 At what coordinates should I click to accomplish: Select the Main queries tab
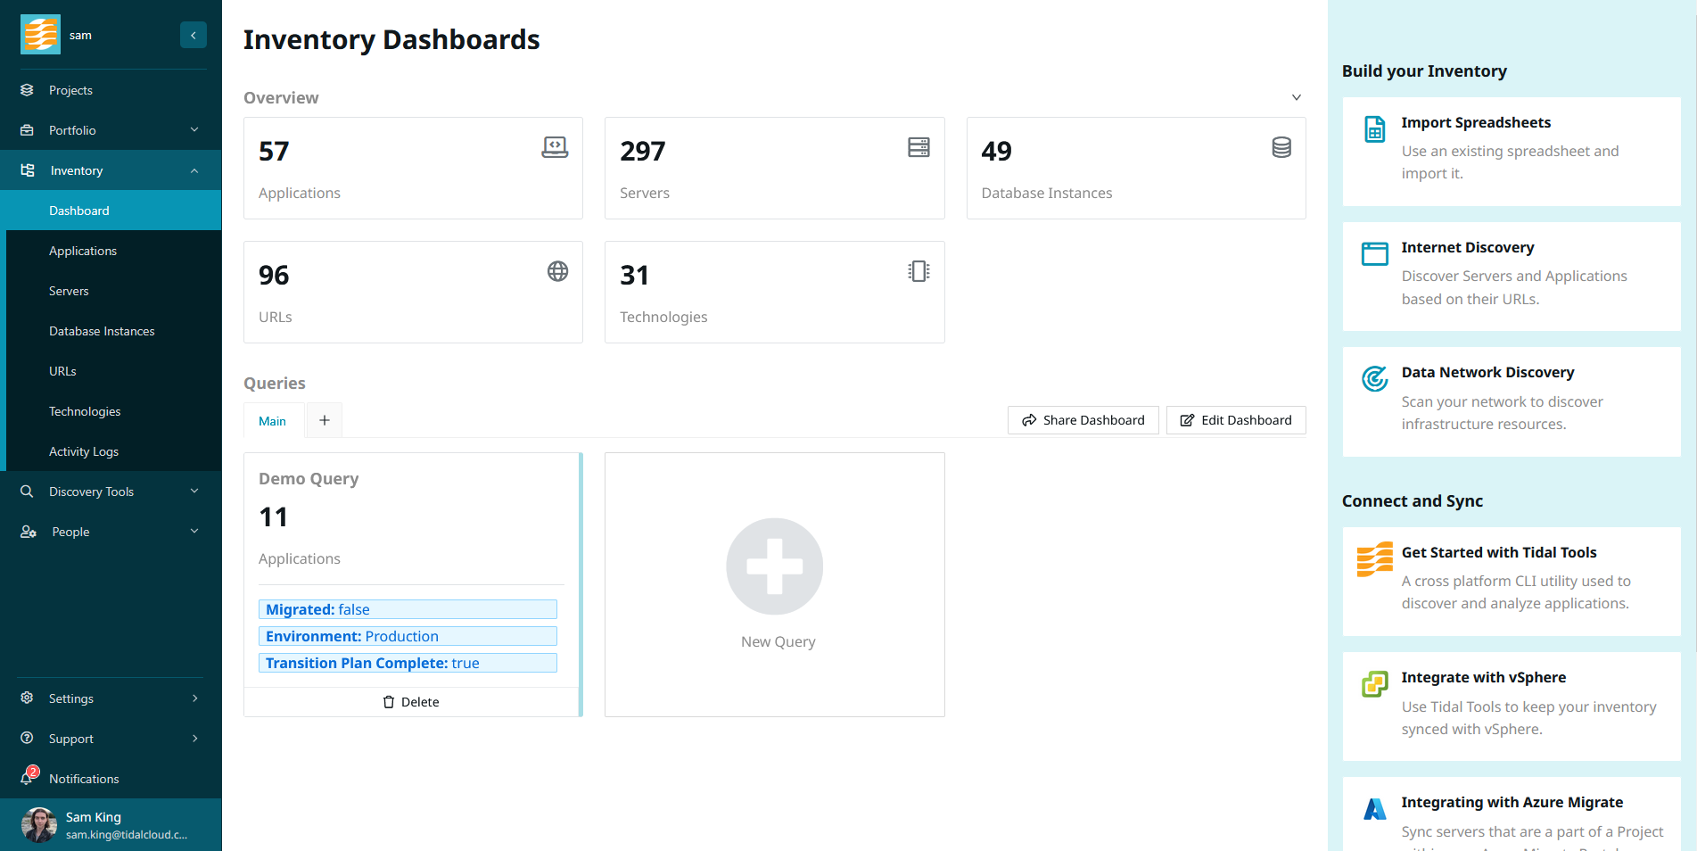[x=273, y=421]
